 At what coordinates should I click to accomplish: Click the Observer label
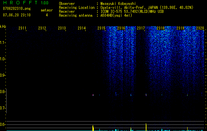click(x=67, y=4)
